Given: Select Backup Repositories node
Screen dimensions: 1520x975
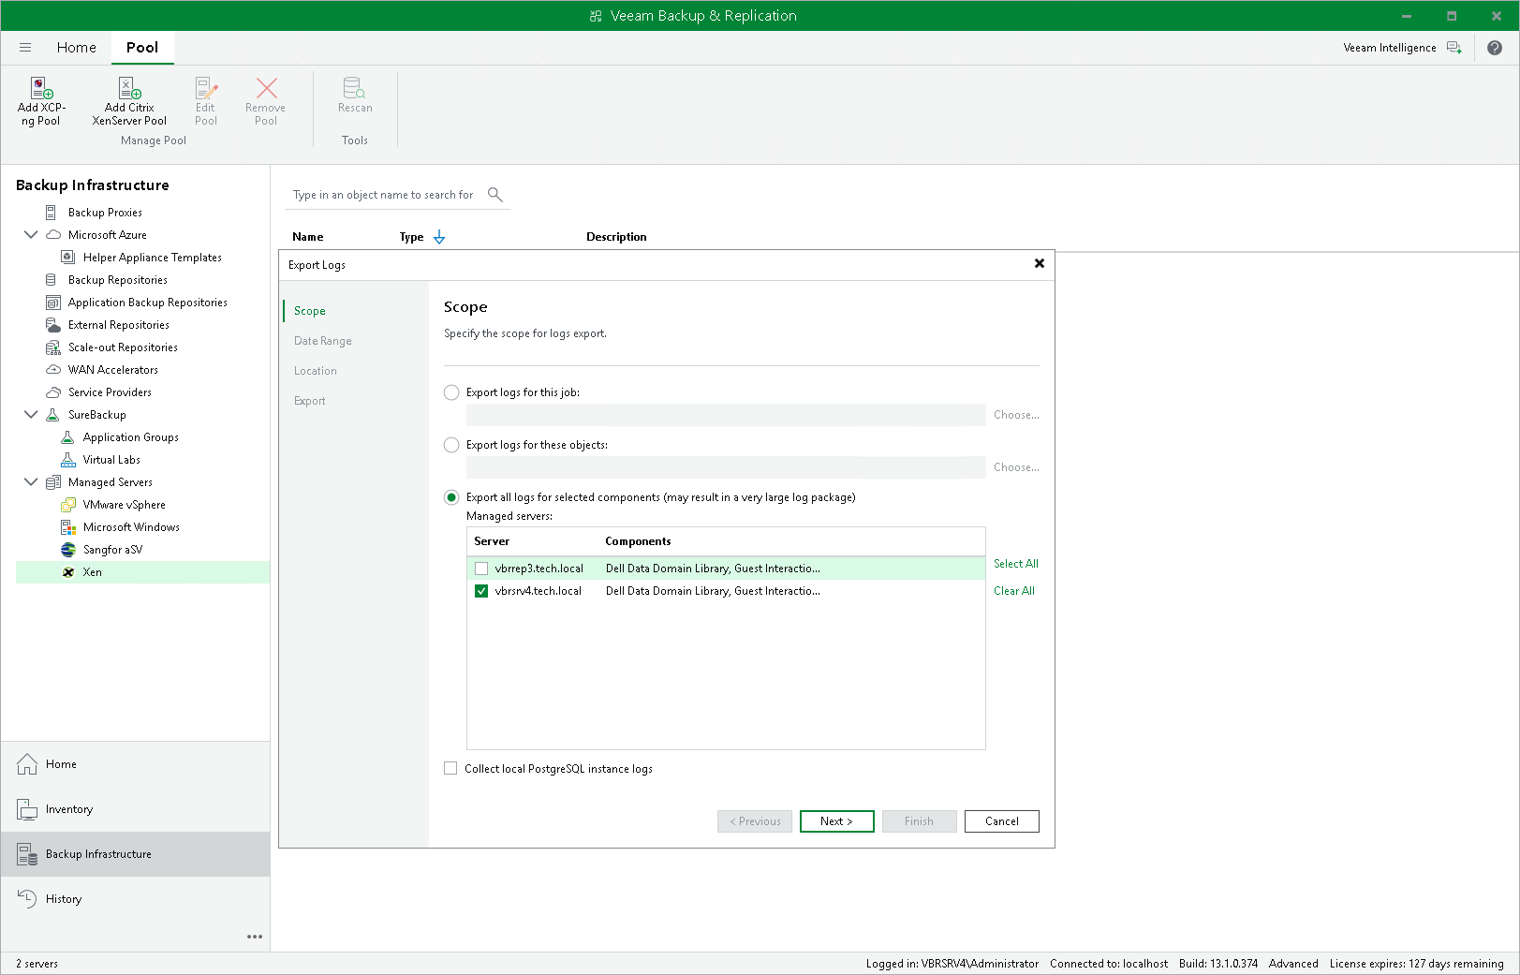Looking at the screenshot, I should pyautogui.click(x=117, y=280).
